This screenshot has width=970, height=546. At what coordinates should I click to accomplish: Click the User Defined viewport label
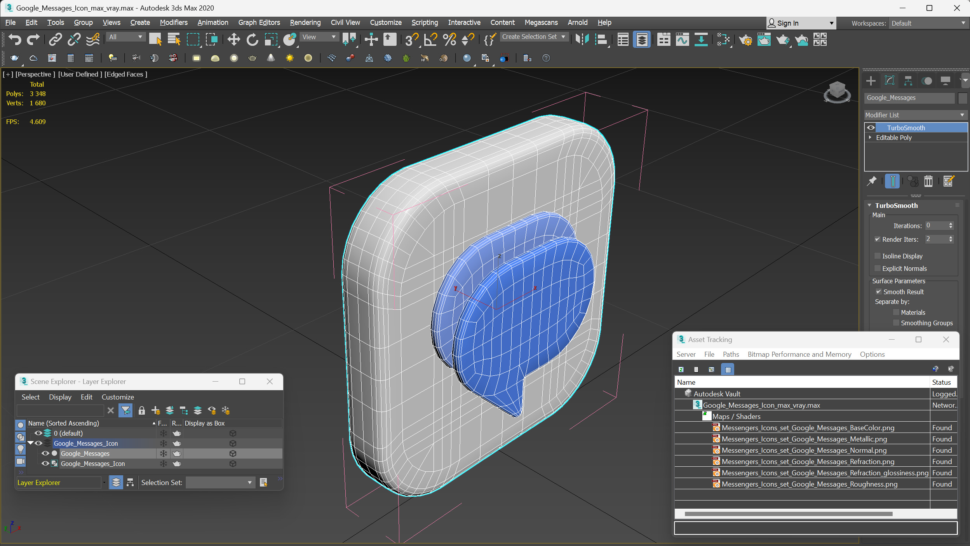point(80,74)
